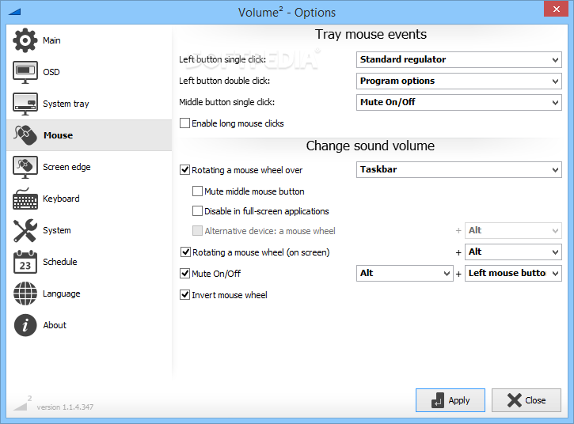Click the Language globe icon
Screen dimensions: 574x424
[x=25, y=293]
